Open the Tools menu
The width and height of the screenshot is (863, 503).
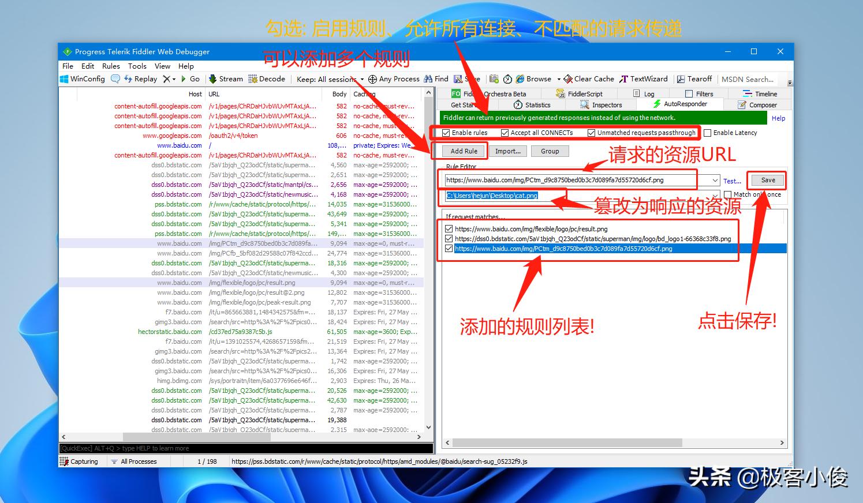point(137,66)
